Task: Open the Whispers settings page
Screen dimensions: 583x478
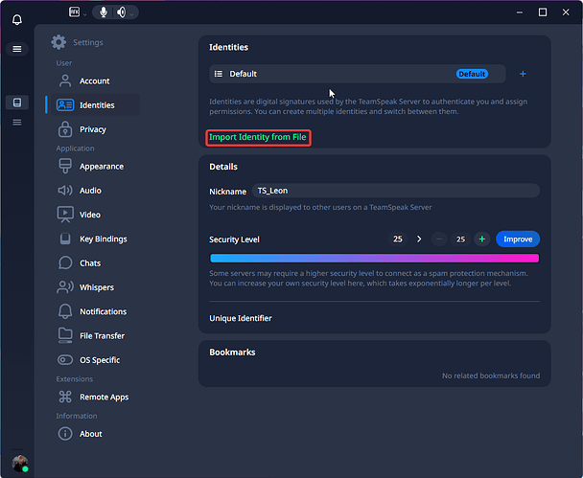Action: [x=95, y=287]
